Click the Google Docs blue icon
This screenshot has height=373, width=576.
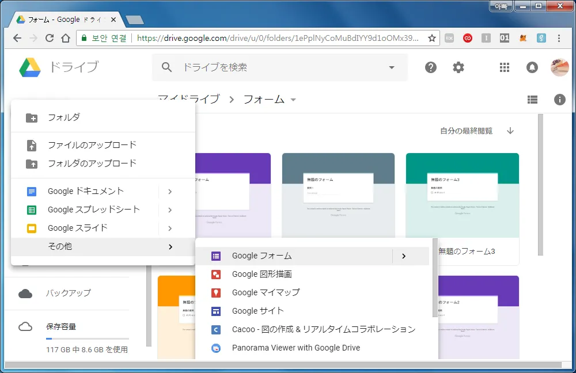click(x=32, y=191)
